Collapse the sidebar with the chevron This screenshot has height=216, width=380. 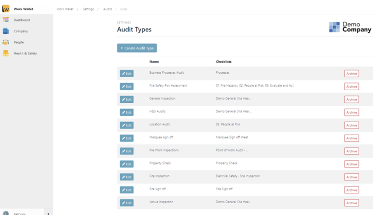[48, 214]
